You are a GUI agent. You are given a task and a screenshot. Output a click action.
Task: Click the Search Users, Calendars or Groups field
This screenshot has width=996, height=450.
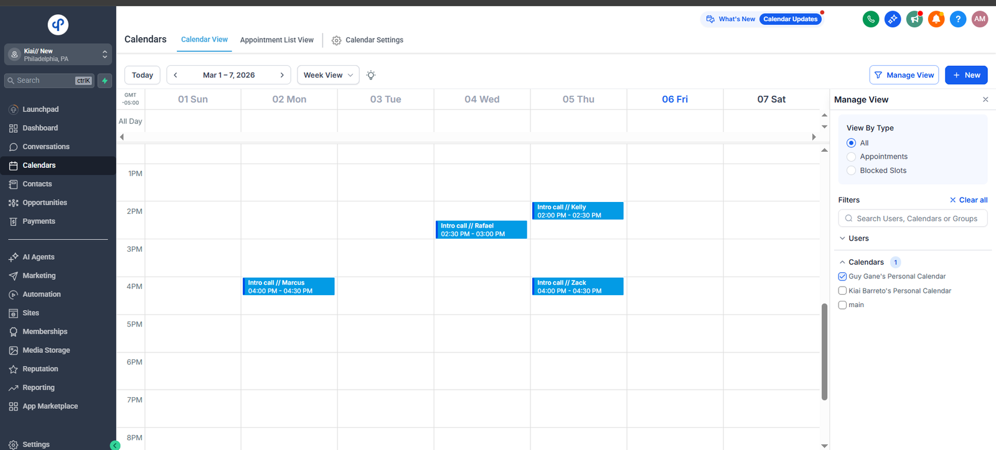coord(913,219)
